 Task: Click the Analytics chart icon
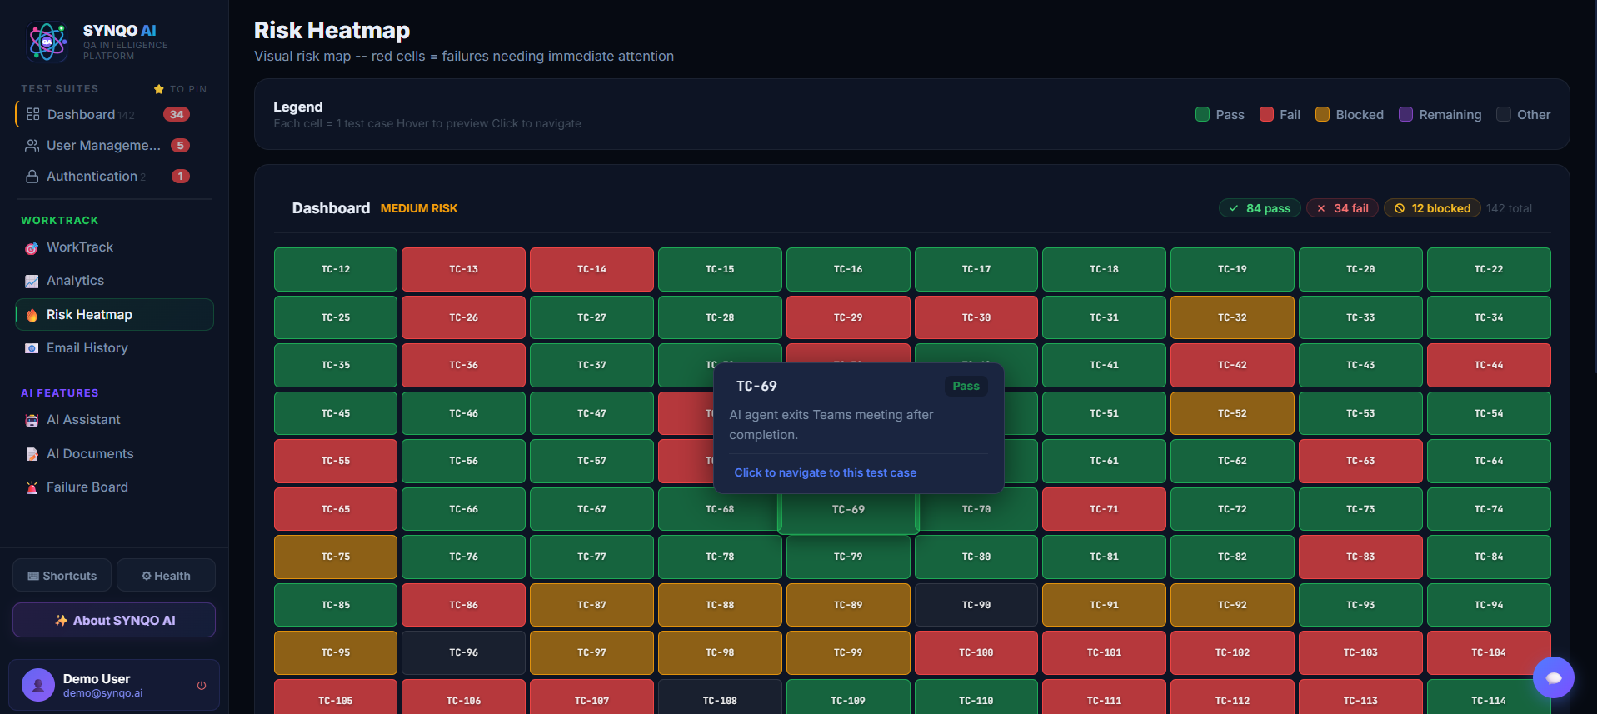[32, 281]
